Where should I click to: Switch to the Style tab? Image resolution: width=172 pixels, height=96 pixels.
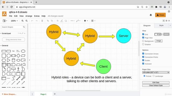161,26
